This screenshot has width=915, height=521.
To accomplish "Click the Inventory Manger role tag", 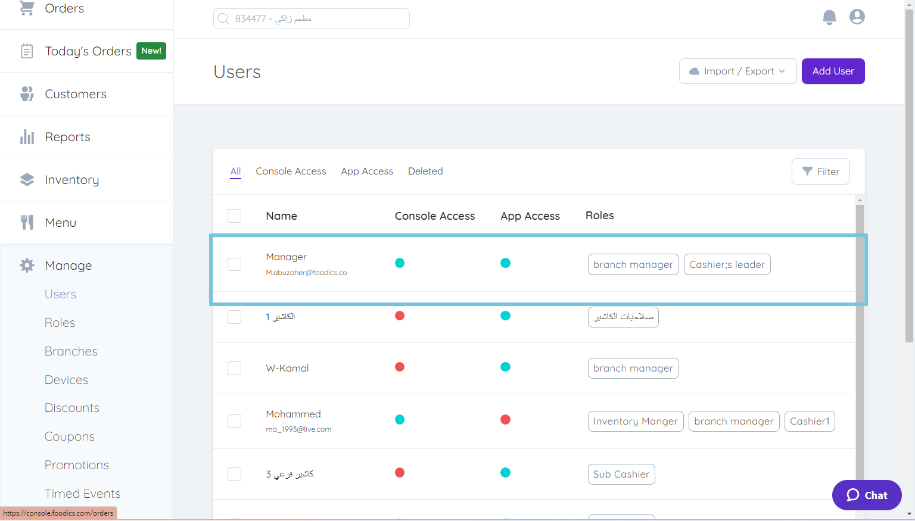I will (636, 421).
